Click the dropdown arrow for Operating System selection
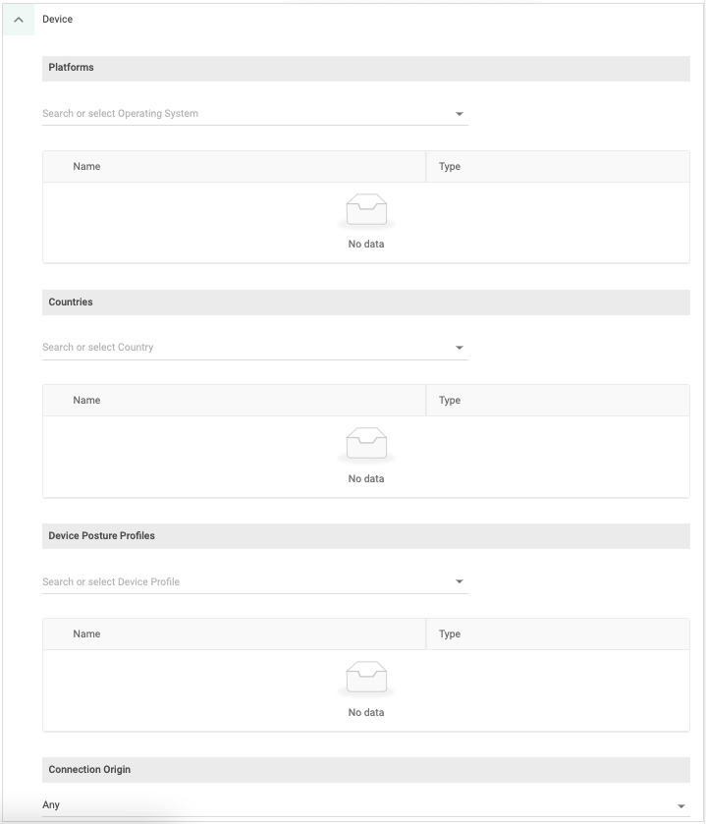This screenshot has height=824, width=706. coord(458,113)
